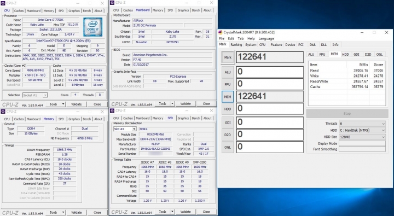Screen dimensions: 394x216
Task: Select ALU results sub-tab
Action: [x=311, y=55]
